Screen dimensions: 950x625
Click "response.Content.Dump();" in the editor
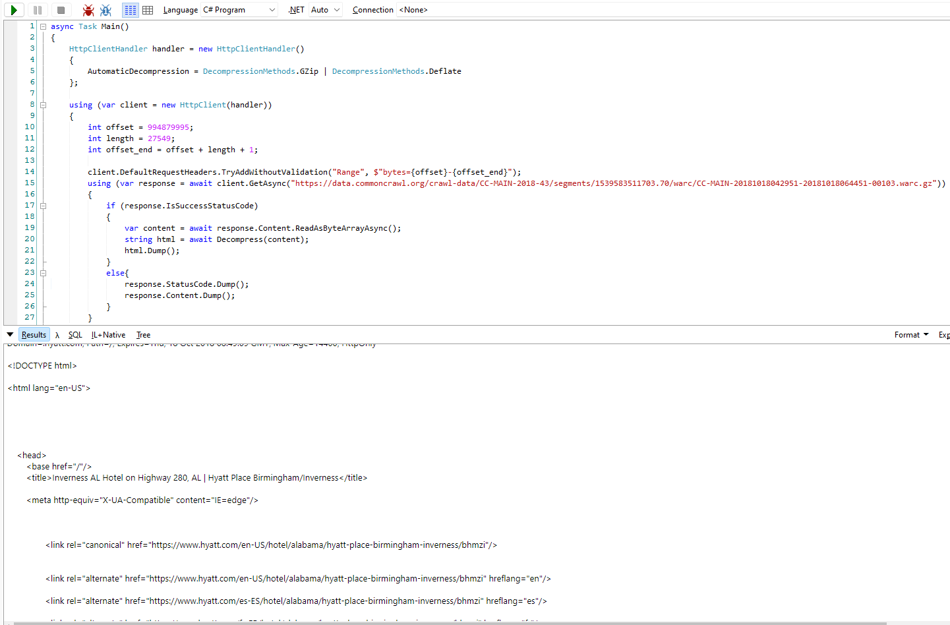pyautogui.click(x=179, y=295)
